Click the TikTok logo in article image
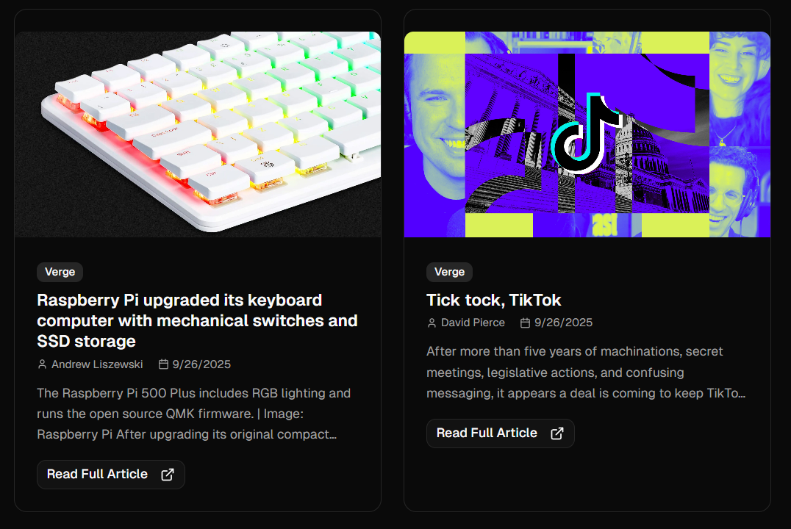 tap(583, 134)
